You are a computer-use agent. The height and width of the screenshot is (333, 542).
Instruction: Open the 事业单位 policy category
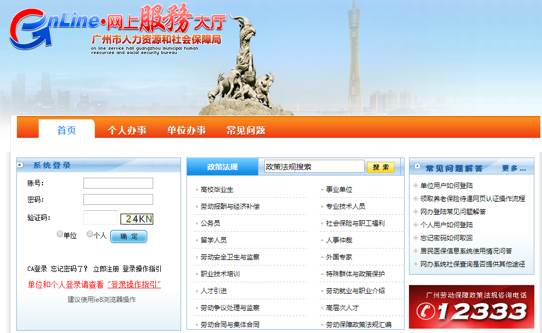339,189
